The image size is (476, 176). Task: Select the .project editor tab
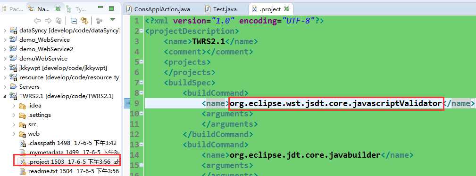tap(267, 9)
